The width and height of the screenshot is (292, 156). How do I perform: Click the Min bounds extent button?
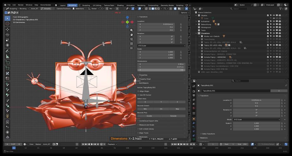[x=145, y=109]
